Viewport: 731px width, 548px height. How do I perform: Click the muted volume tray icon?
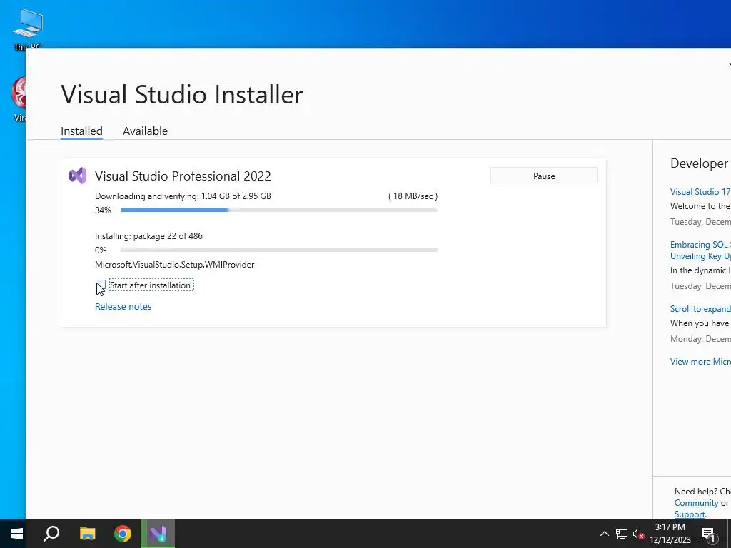pos(639,534)
